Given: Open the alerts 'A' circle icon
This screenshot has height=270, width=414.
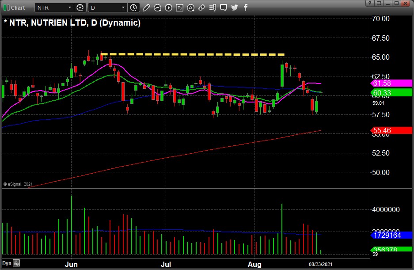Looking at the screenshot, I should [x=190, y=8].
